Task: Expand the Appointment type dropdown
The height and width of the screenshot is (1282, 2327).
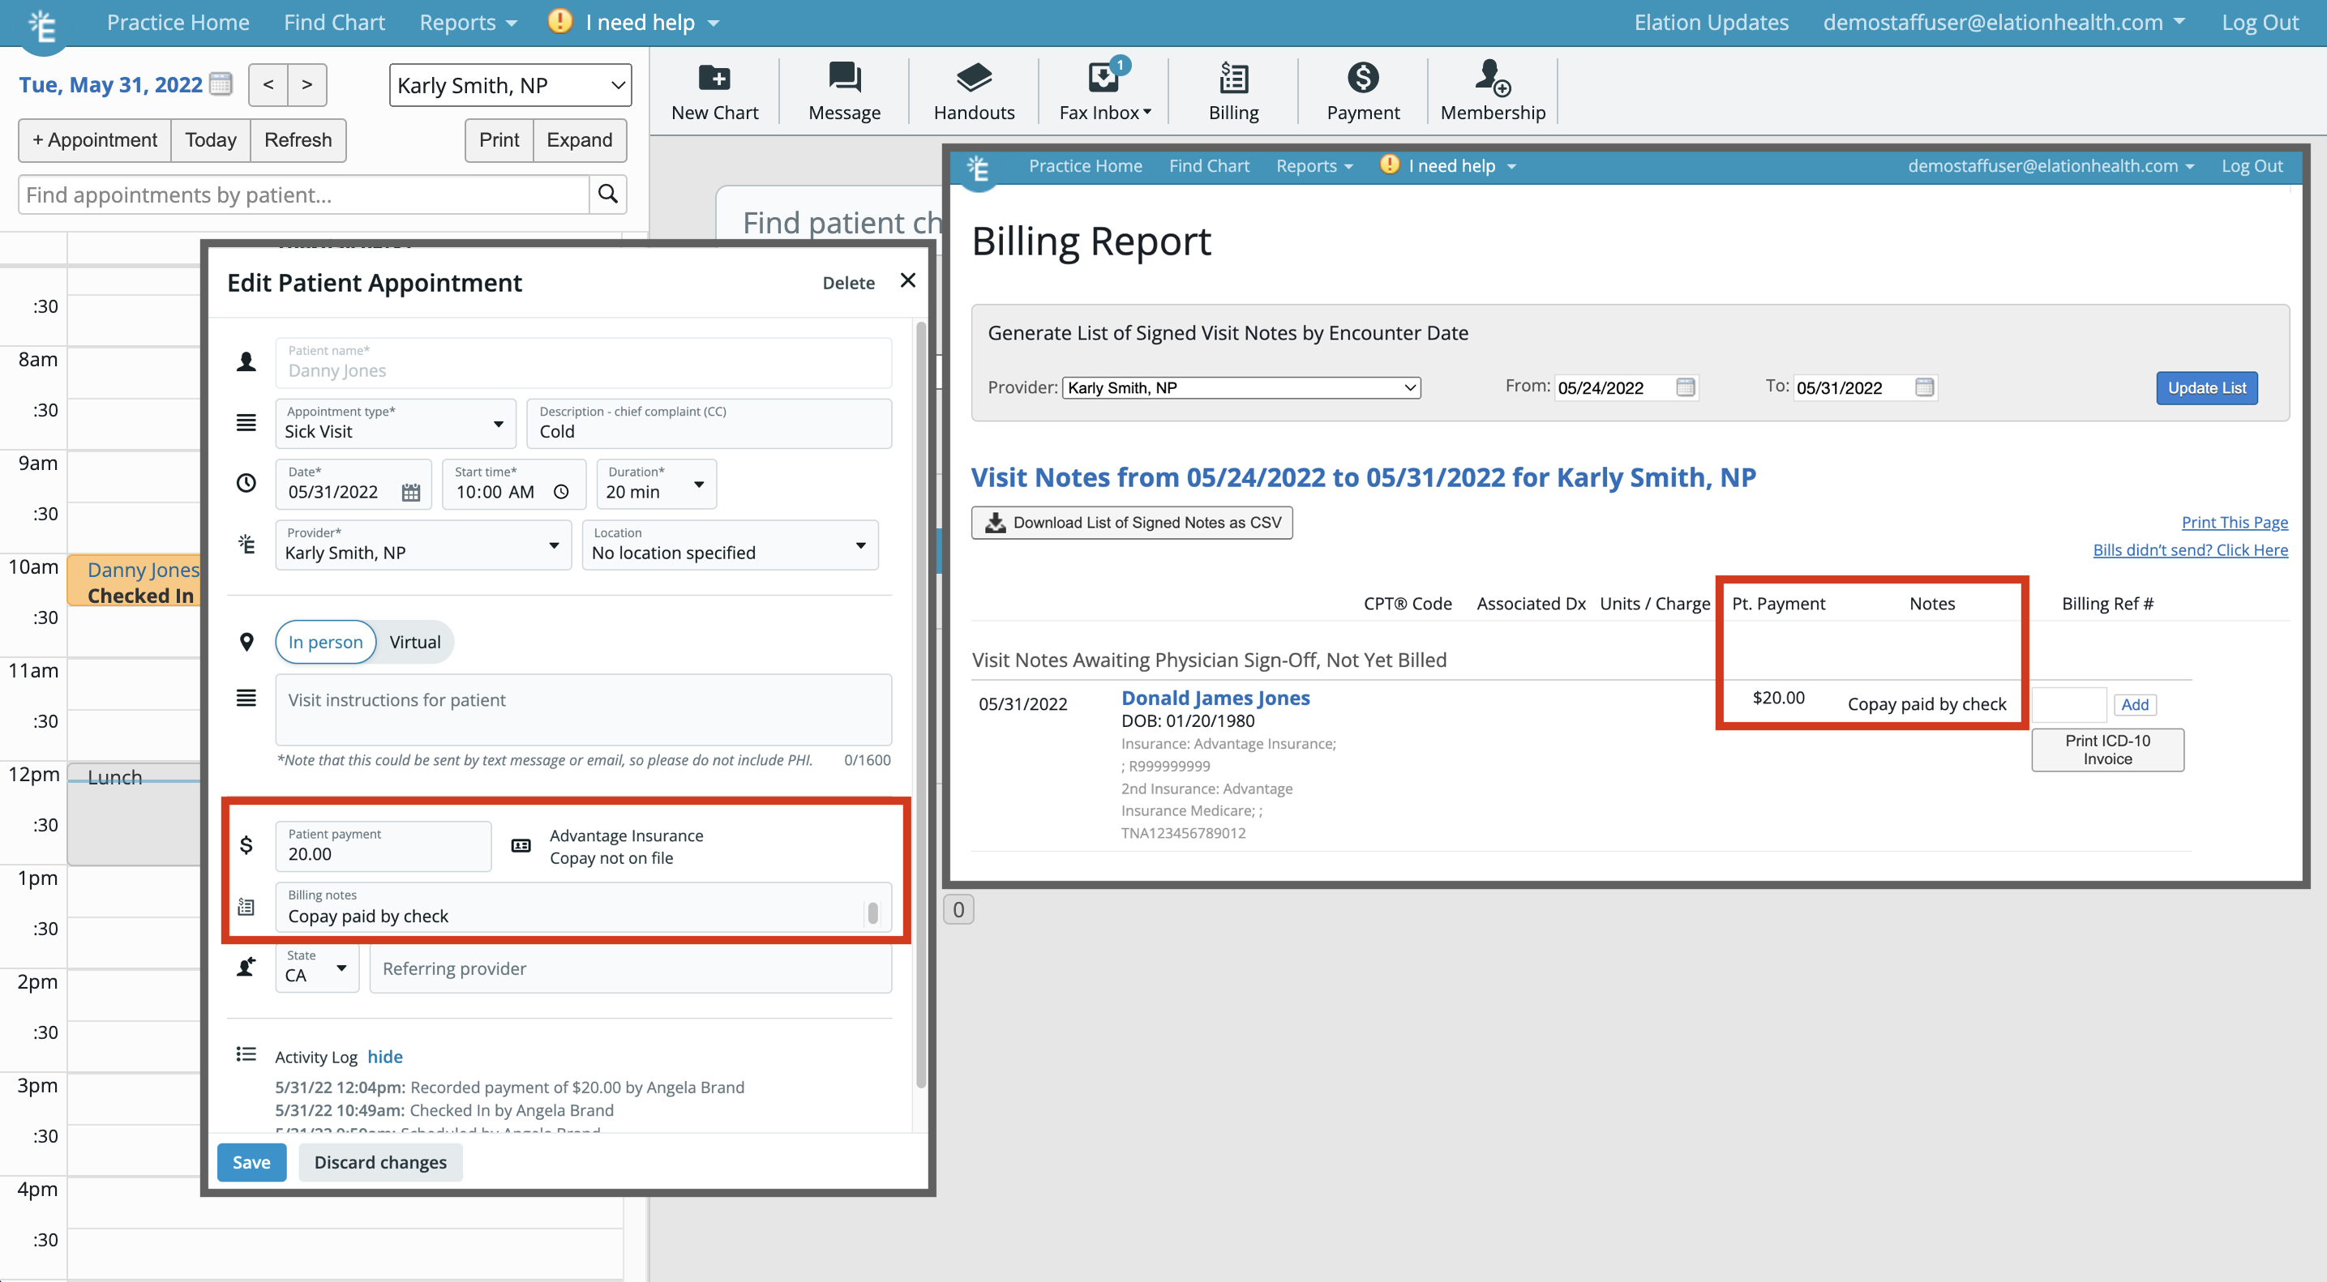Action: [x=395, y=424]
